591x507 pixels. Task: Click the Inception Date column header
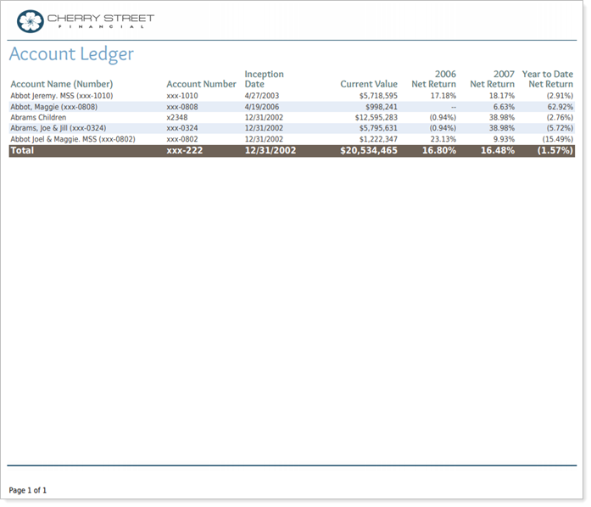coord(264,79)
